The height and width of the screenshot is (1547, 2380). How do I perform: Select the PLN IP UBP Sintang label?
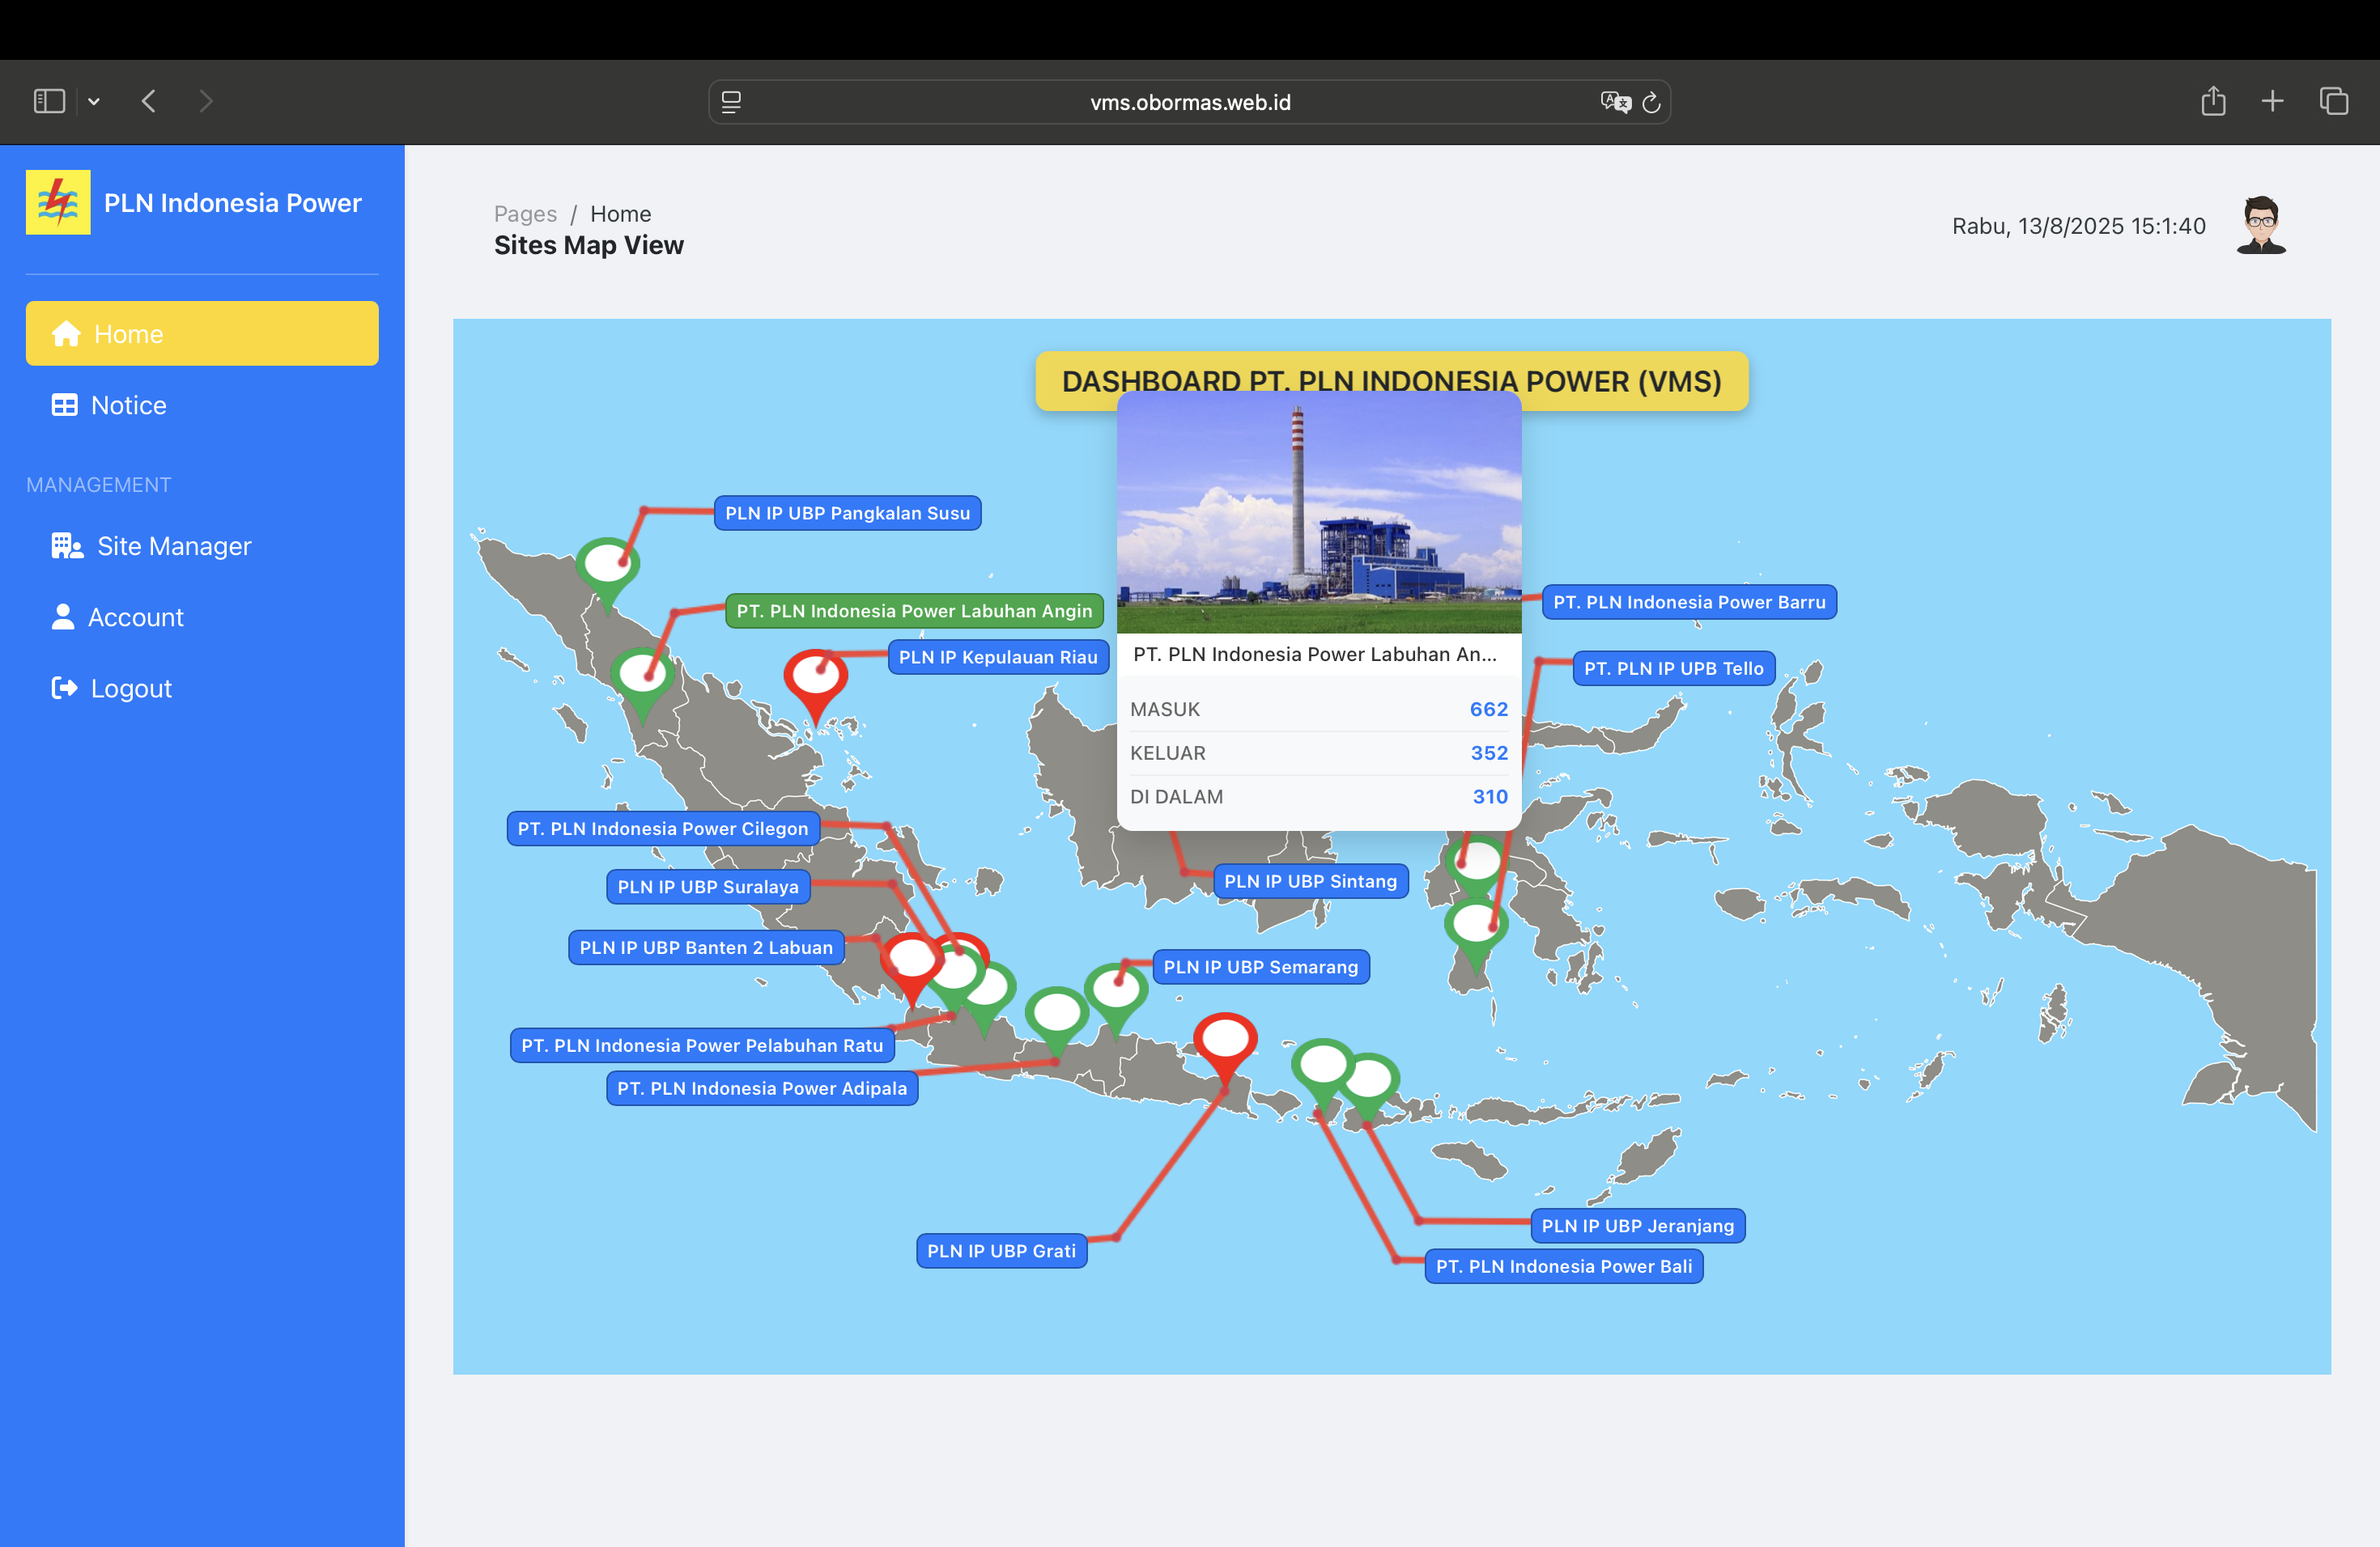pyautogui.click(x=1310, y=881)
